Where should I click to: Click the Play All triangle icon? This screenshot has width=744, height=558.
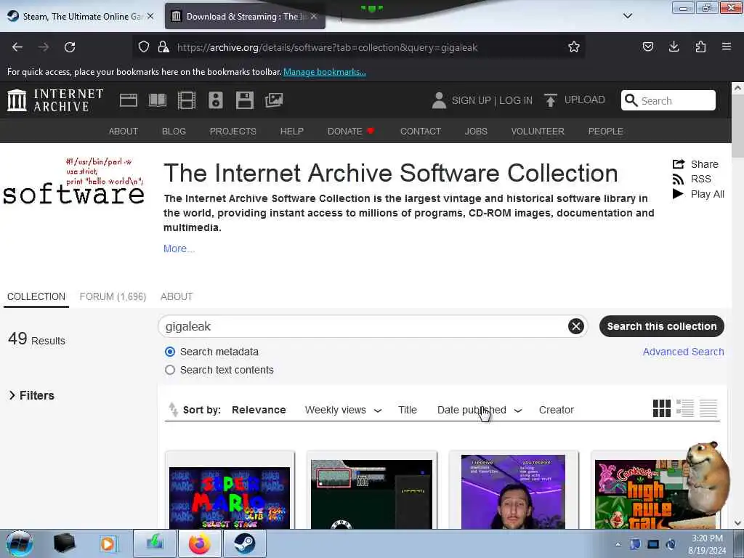(x=678, y=194)
